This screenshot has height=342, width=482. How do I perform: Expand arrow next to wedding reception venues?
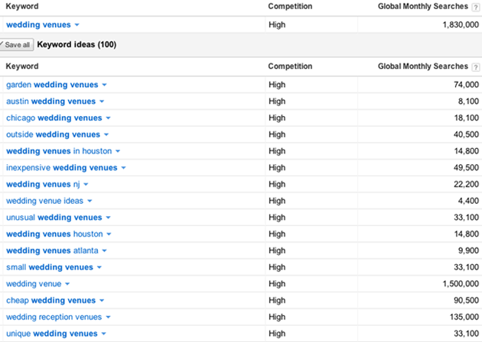pos(108,318)
